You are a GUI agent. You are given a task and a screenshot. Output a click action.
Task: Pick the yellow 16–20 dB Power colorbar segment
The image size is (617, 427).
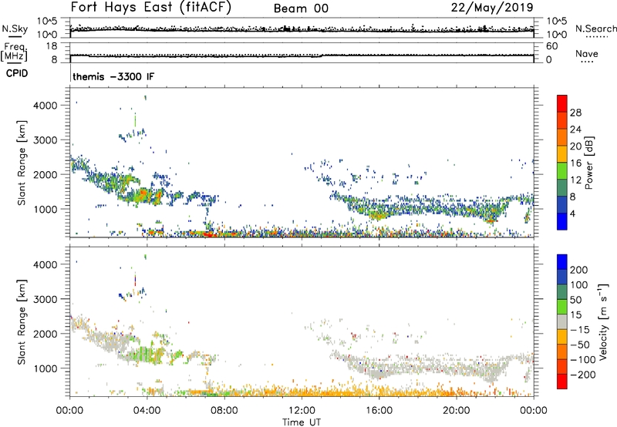coord(562,154)
